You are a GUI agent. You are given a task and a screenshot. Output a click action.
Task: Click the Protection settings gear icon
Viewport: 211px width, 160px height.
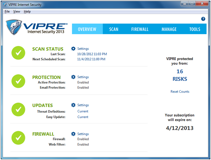pos(73,77)
